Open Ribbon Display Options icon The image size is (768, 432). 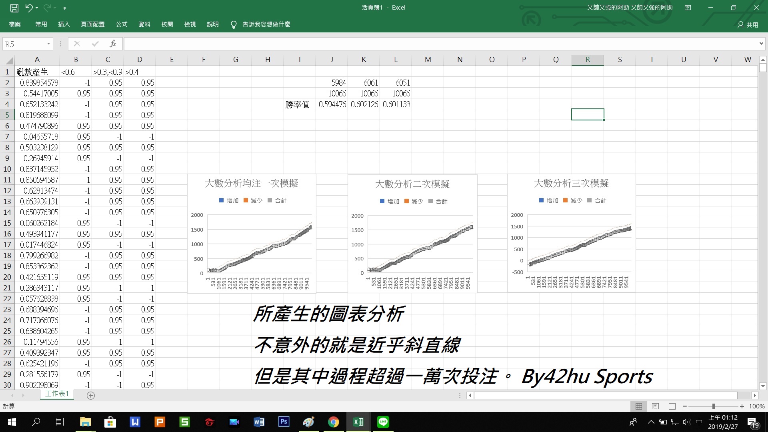point(688,8)
